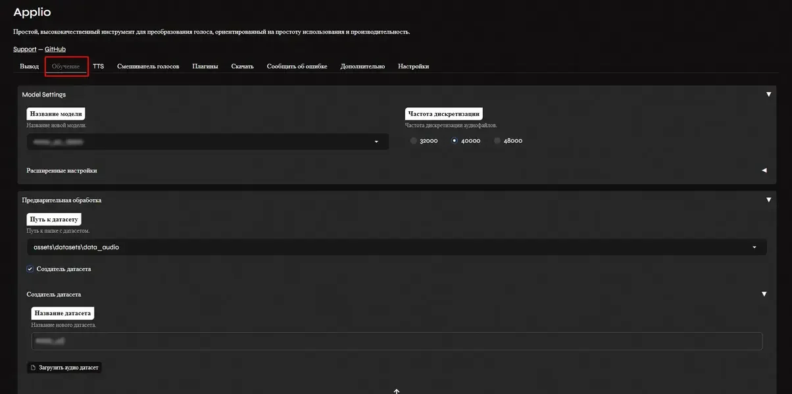Viewport: 792px width, 394px height.
Task: Click the Название датасета input field
Action: [397, 341]
